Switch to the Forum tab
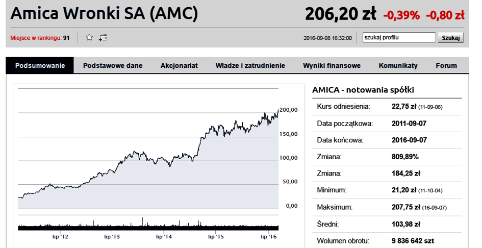This screenshot has height=248, width=482. point(446,65)
